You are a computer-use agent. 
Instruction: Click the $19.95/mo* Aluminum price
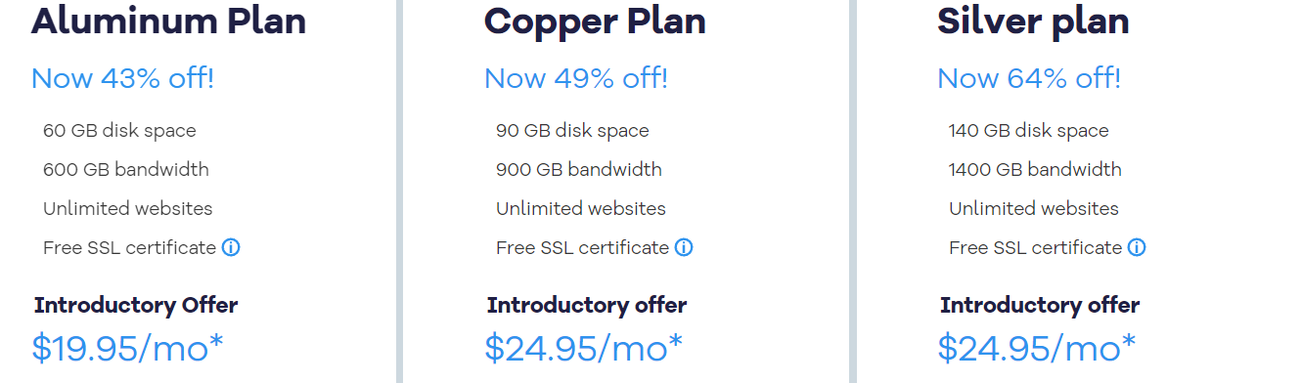pyautogui.click(x=128, y=347)
